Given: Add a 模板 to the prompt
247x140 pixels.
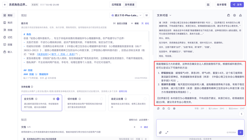Looking at the screenshot, I should coord(135,23).
